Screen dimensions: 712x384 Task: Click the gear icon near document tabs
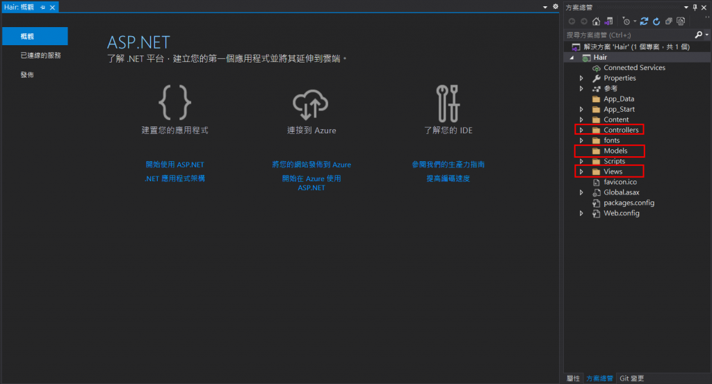(556, 7)
